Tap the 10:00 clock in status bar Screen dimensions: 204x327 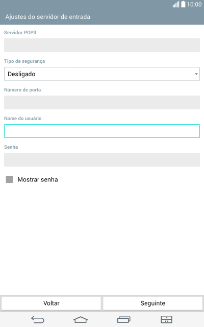point(194,5)
